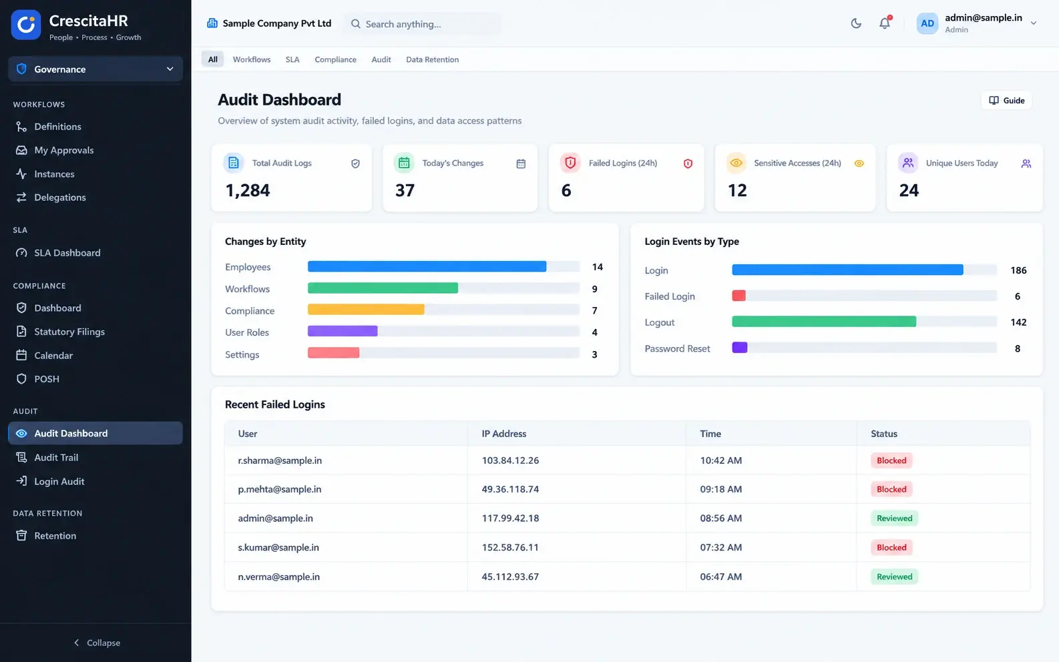Select Audit Dashboard in sidebar
The image size is (1059, 662).
pyautogui.click(x=95, y=433)
